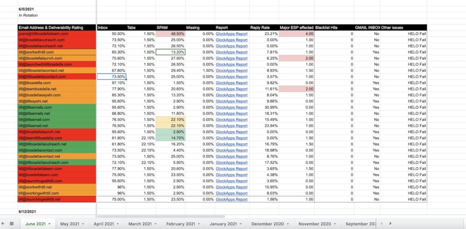The image size is (466, 229).
Task: Switch to the February 2021 sheet tab
Action: click(181, 224)
